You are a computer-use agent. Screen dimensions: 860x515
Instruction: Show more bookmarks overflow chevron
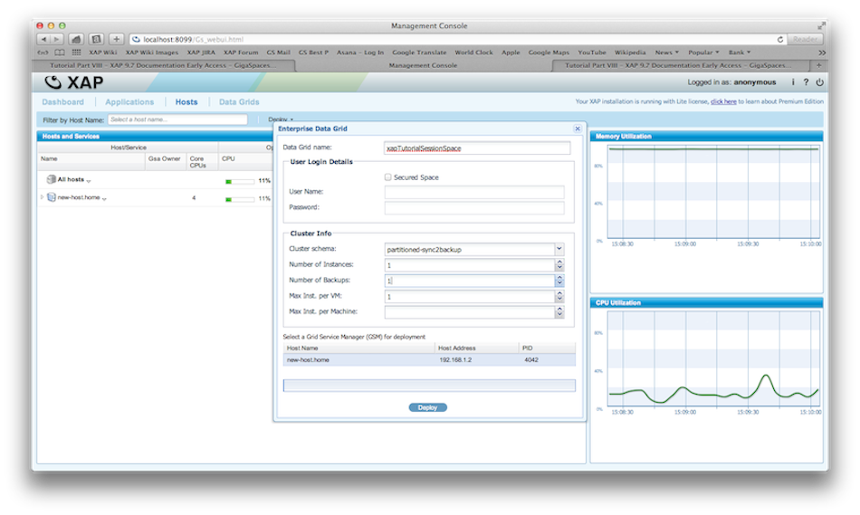point(822,52)
